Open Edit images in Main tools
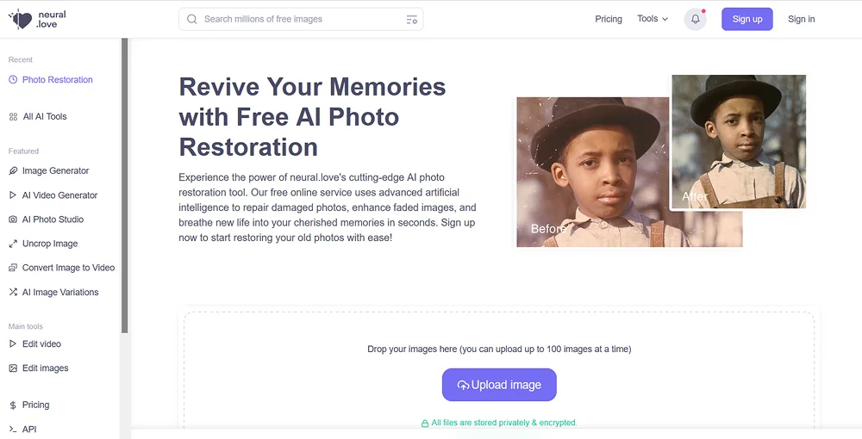The width and height of the screenshot is (862, 439). pos(45,368)
